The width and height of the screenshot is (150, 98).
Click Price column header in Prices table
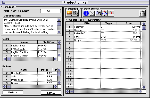45,70
